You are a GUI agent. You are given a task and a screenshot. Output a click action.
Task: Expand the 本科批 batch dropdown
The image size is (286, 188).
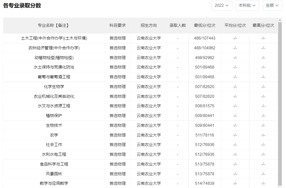pos(247,5)
